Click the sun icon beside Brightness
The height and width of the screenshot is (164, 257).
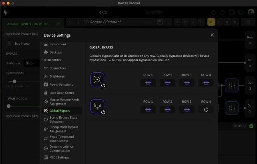[46, 76]
